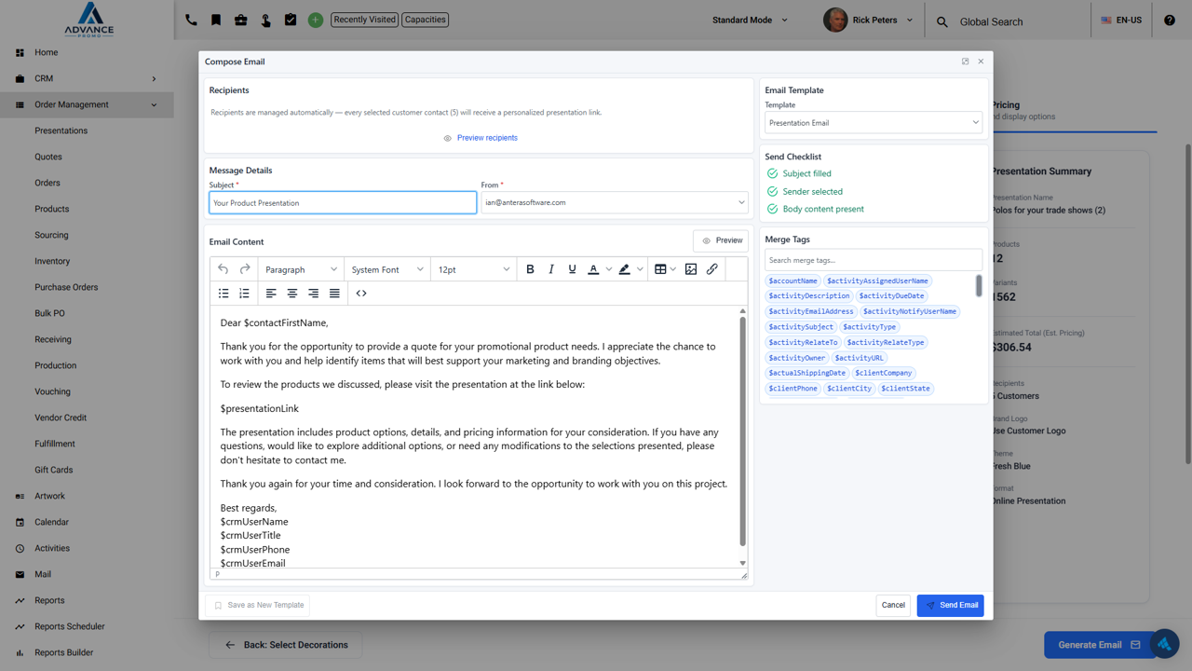
Task: Click Capacities button
Action: coord(426,20)
